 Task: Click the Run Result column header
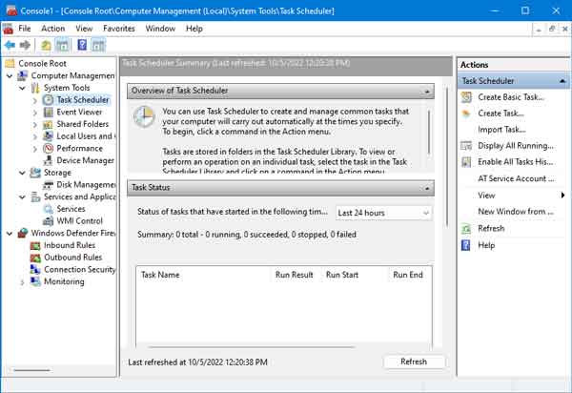pyautogui.click(x=294, y=275)
